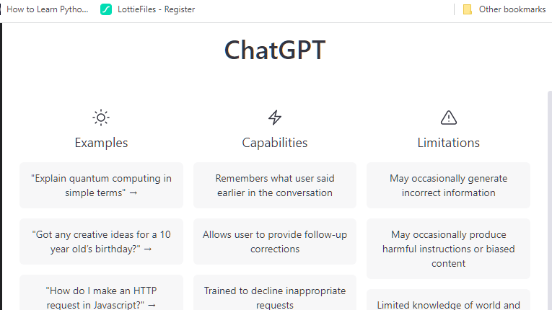Select "Explain quantum computing in simple terms" example

[101, 185]
